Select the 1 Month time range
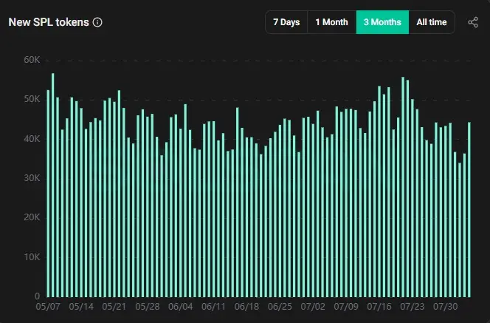 (x=331, y=22)
